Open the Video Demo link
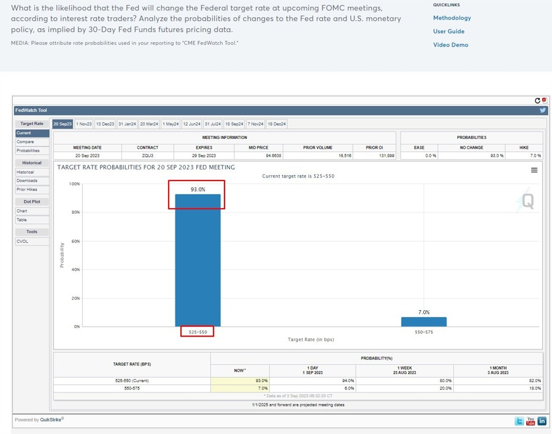 [447, 45]
